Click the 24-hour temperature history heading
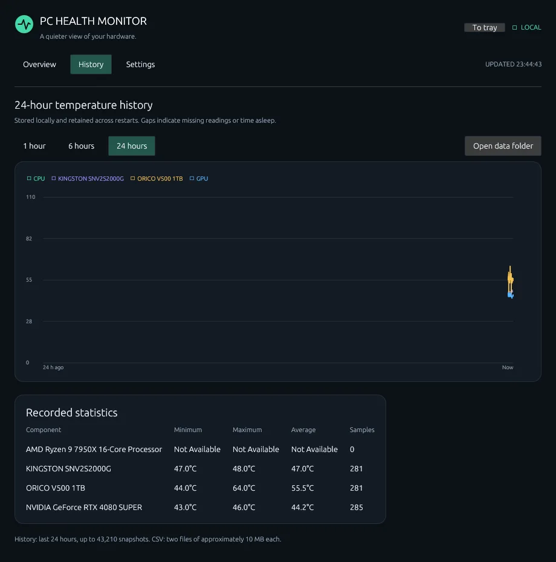The height and width of the screenshot is (562, 556). click(83, 105)
